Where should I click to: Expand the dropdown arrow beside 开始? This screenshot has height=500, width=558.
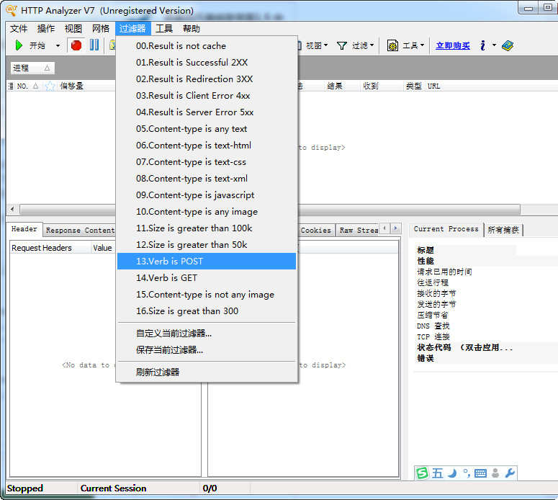(x=58, y=45)
